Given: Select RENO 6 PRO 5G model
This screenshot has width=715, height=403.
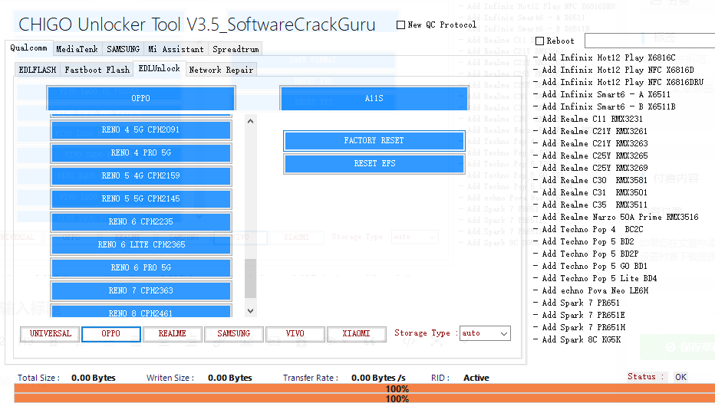Looking at the screenshot, I should click(140, 267).
